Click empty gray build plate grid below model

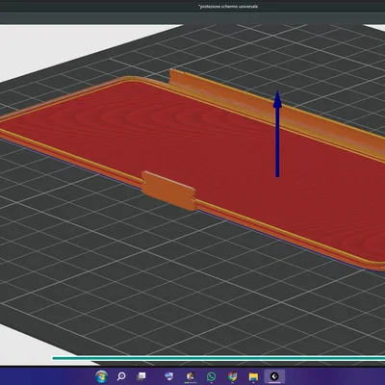(161, 289)
